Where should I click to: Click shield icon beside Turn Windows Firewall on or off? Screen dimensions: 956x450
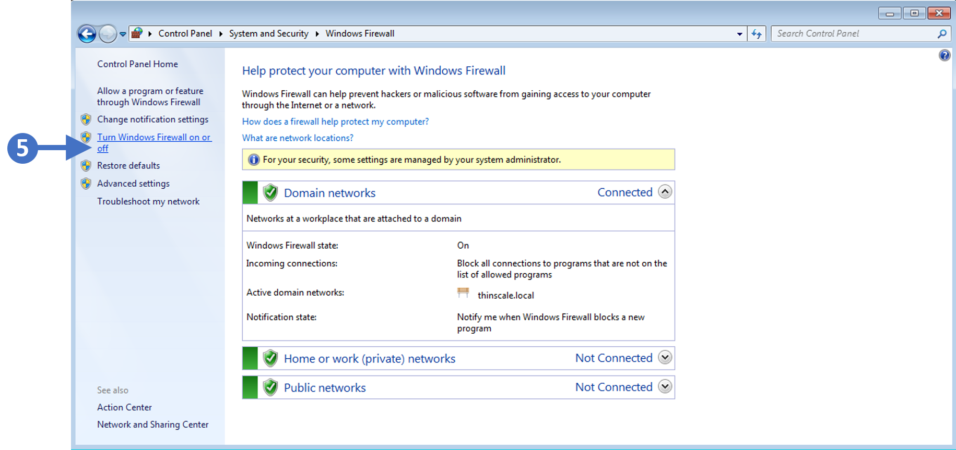[86, 137]
